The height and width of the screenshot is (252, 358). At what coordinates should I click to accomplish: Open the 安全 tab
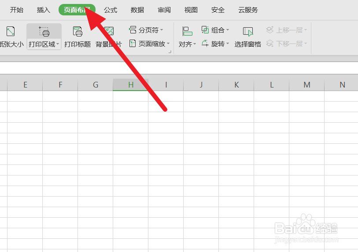coord(218,10)
